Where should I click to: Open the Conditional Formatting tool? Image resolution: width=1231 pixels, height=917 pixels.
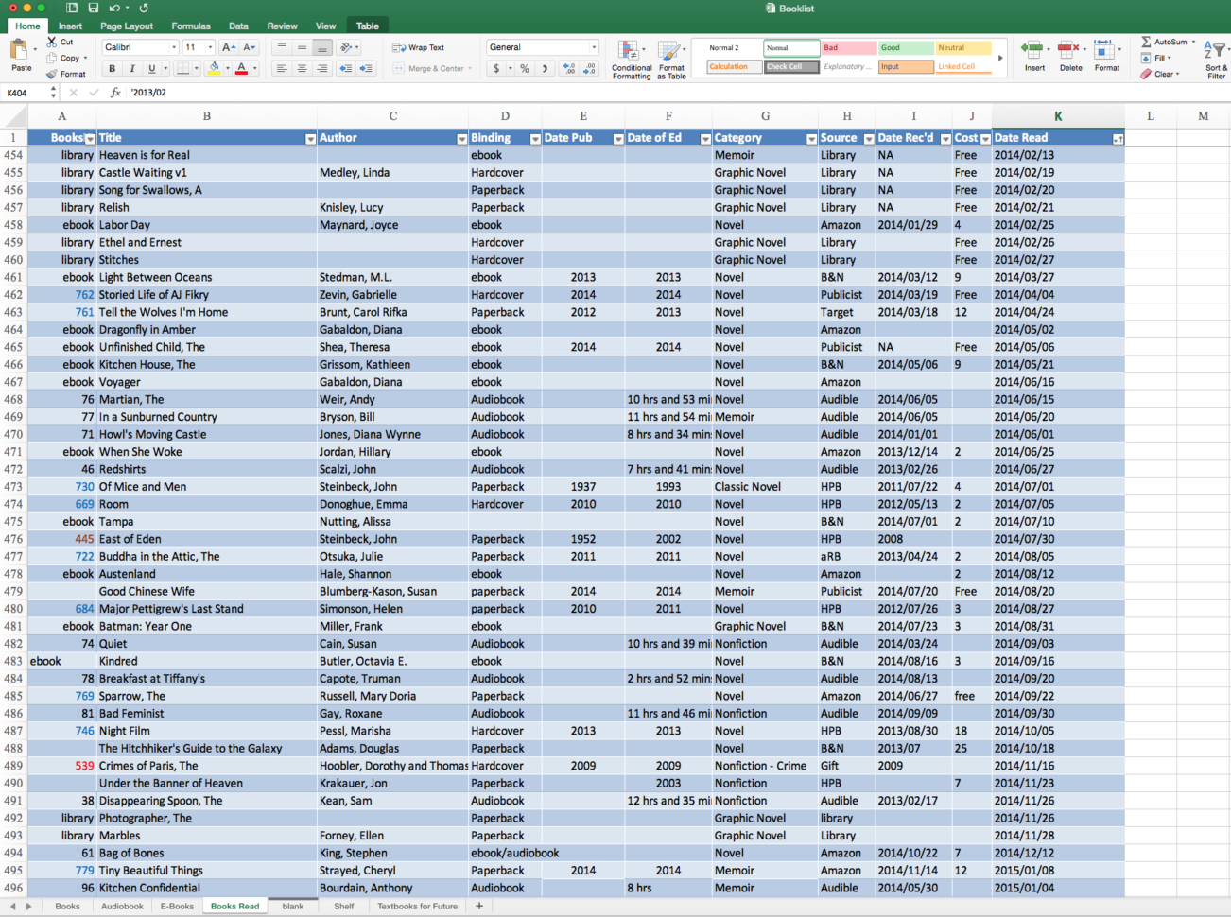click(632, 59)
